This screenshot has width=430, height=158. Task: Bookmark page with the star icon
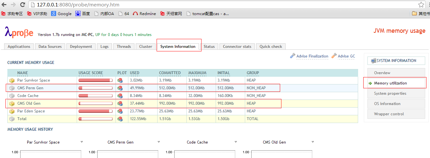(x=421, y=4)
